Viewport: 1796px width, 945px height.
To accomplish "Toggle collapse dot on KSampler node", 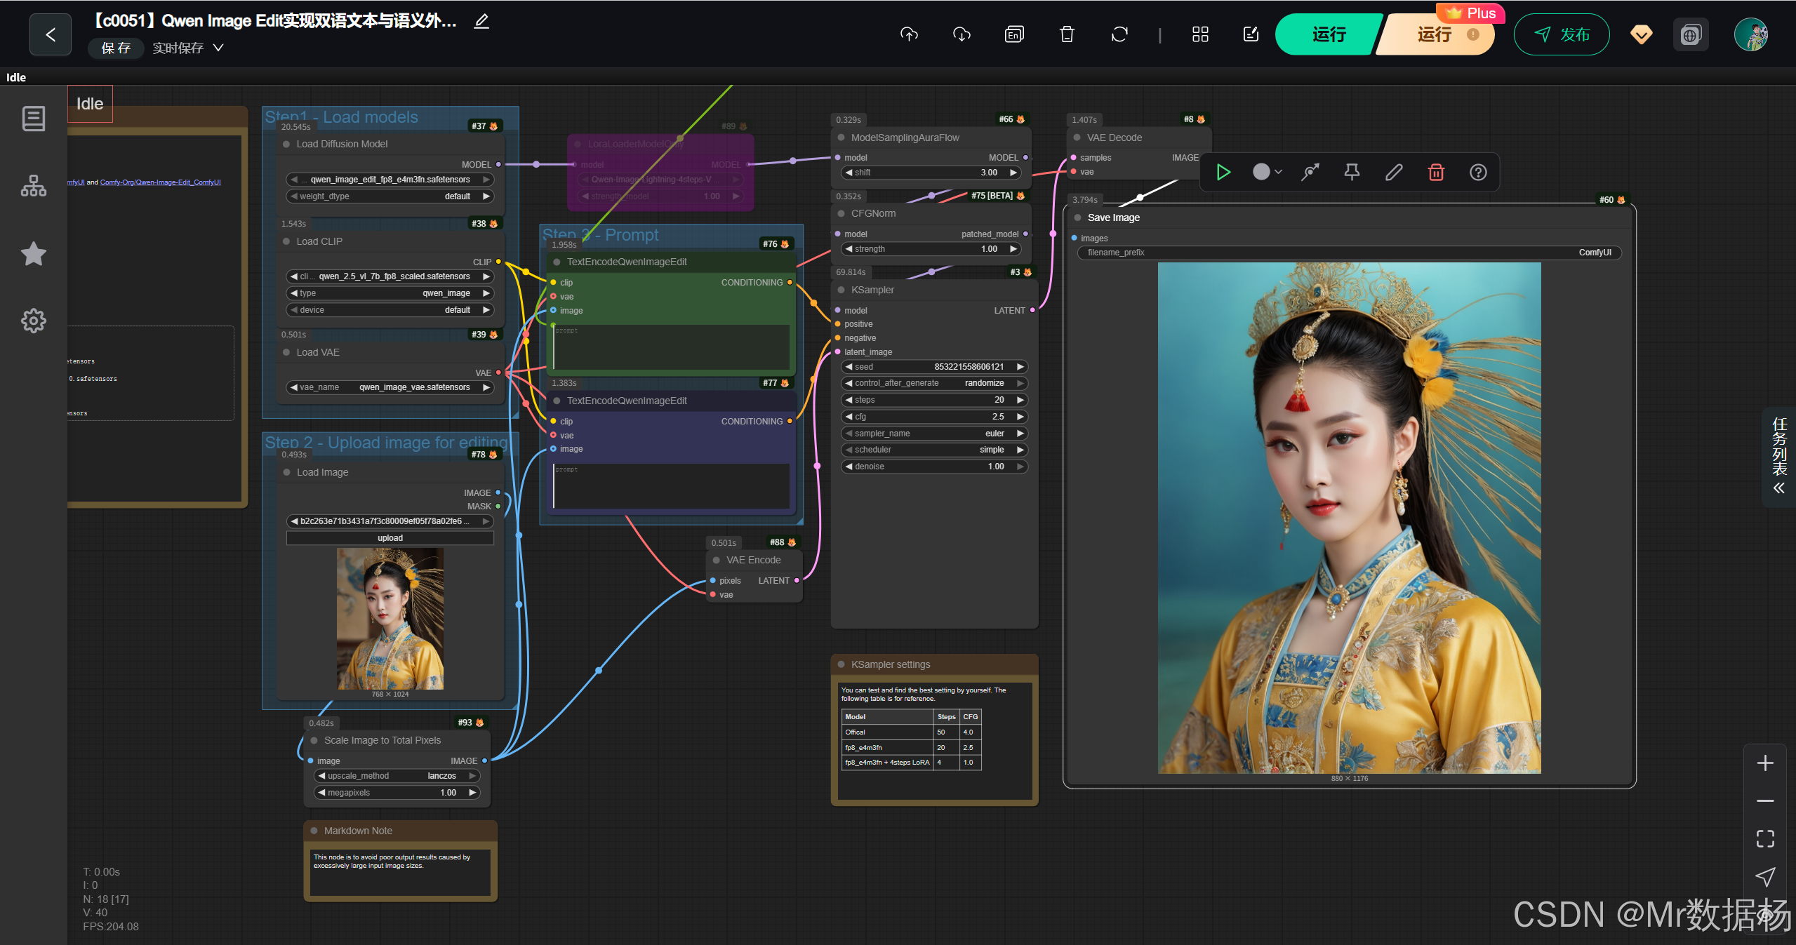I will tap(841, 290).
